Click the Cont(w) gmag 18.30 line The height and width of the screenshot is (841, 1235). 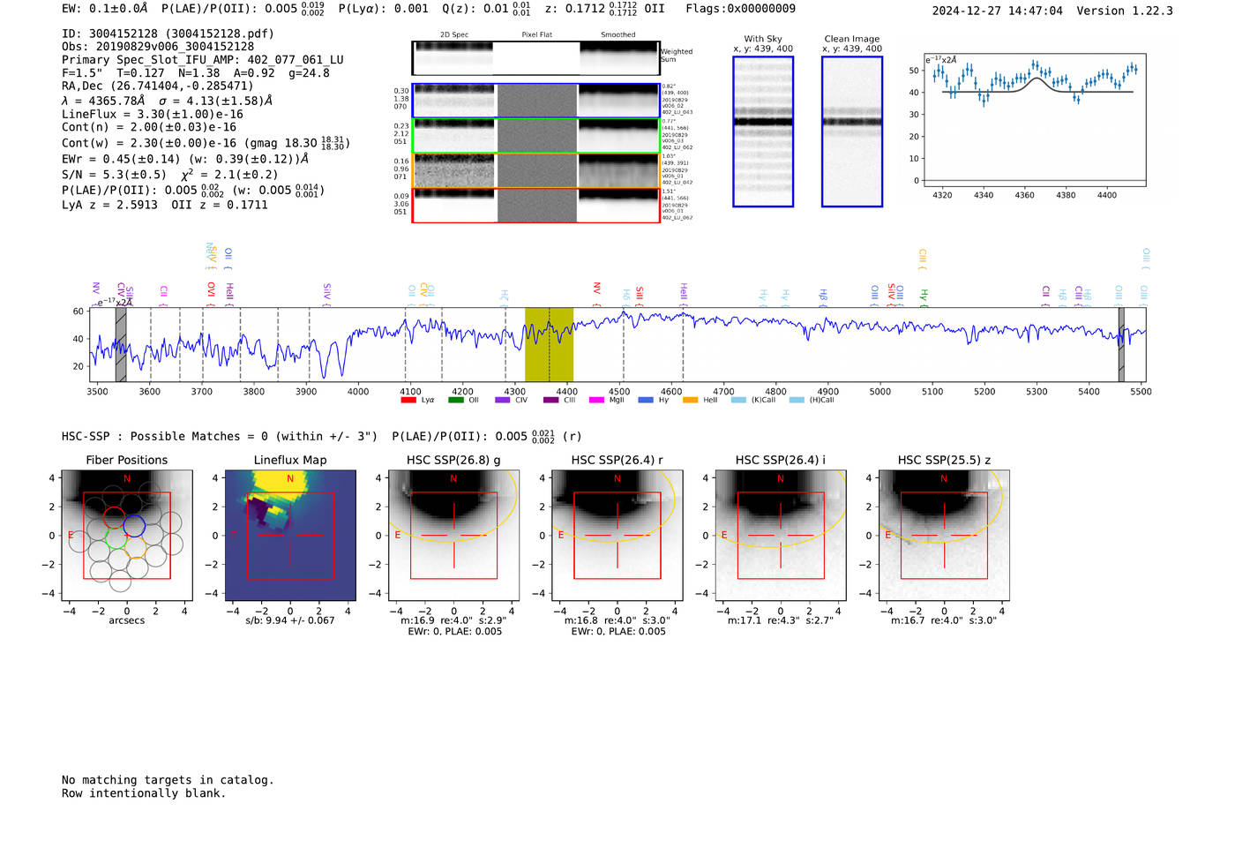(x=206, y=142)
